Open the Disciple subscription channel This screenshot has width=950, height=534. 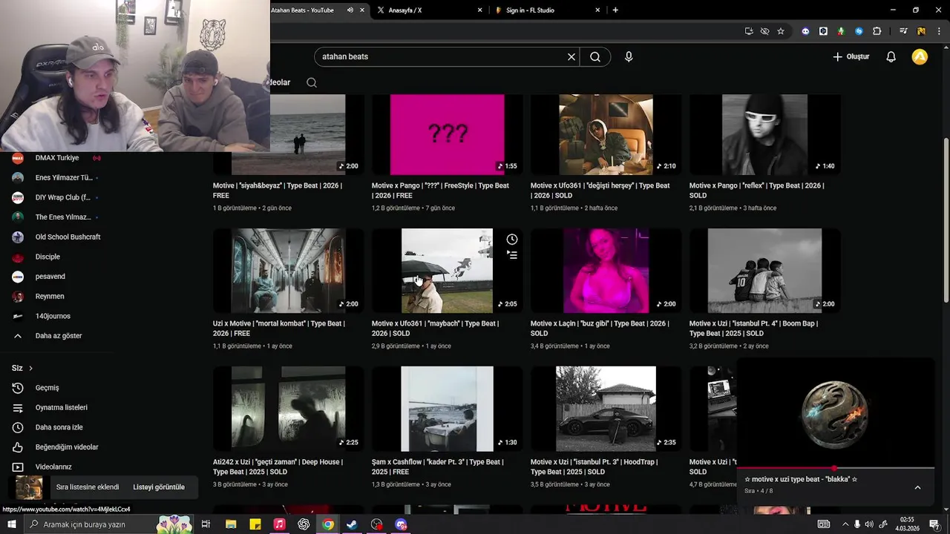point(47,257)
